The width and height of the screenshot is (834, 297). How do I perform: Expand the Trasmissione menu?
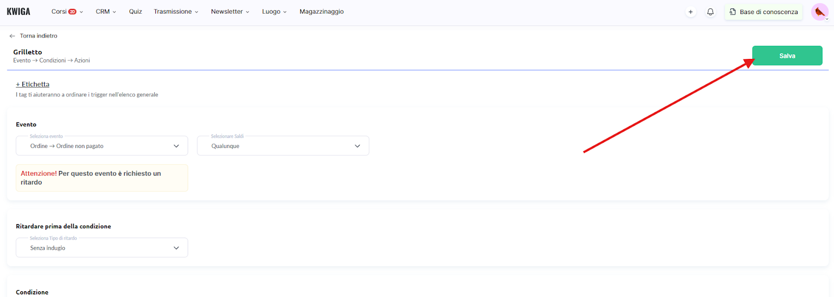pos(176,11)
